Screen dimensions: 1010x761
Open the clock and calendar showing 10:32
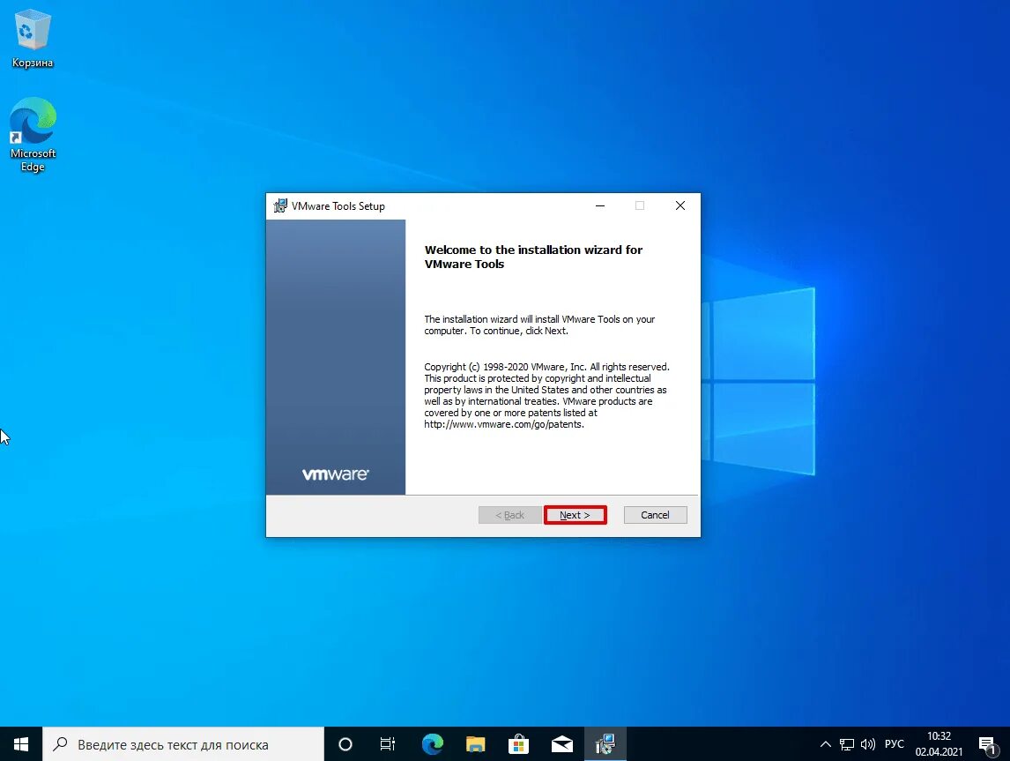click(939, 744)
